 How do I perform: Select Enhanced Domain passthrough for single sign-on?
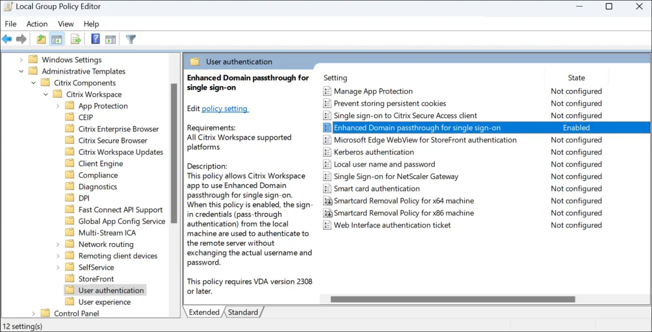[486, 128]
